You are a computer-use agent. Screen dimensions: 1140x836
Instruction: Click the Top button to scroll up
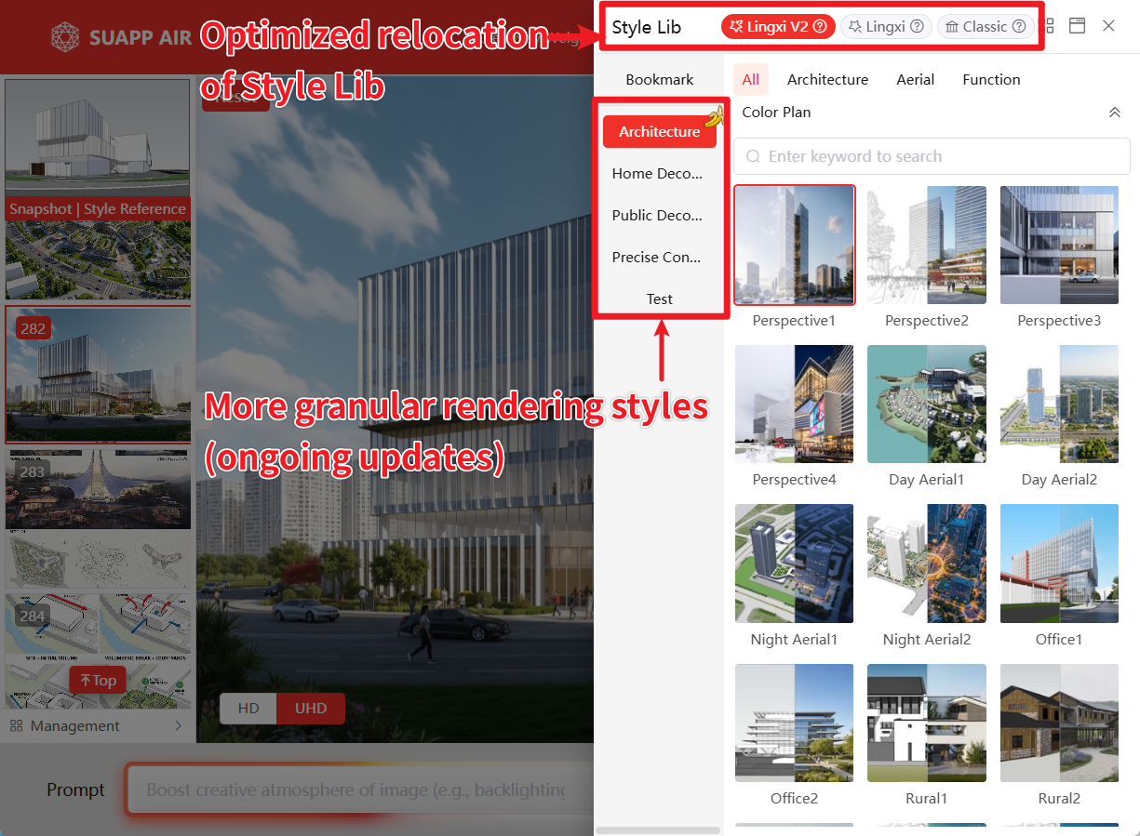(98, 681)
